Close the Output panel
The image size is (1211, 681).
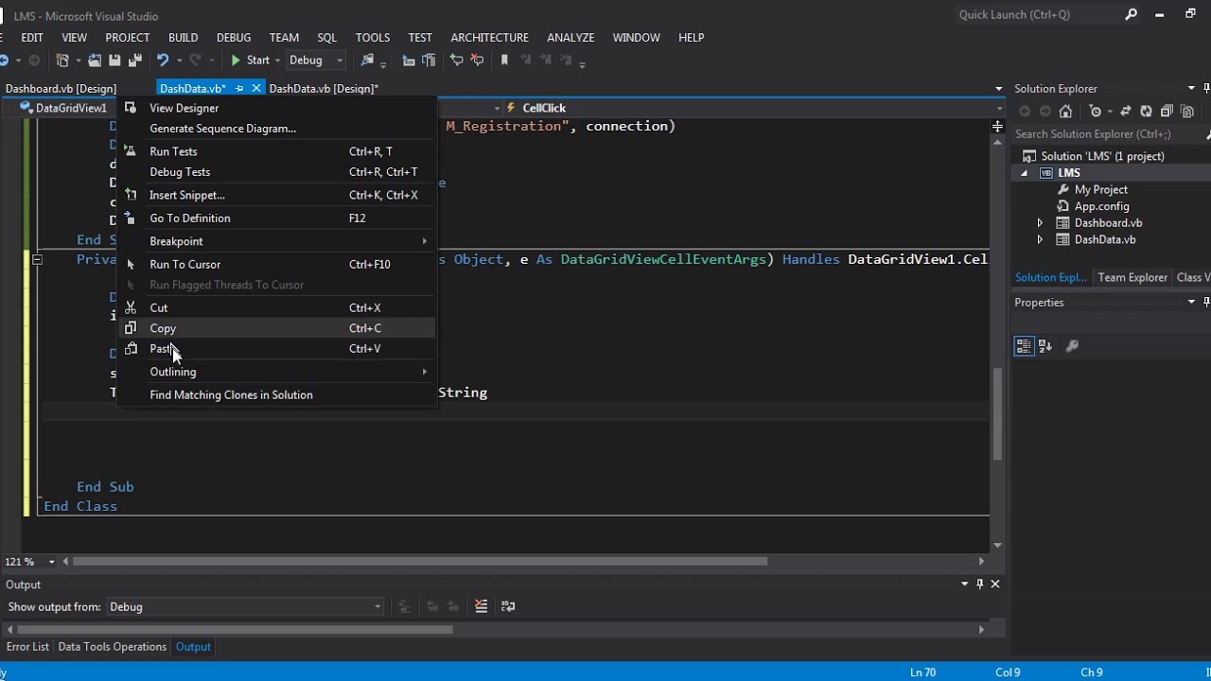click(x=995, y=584)
